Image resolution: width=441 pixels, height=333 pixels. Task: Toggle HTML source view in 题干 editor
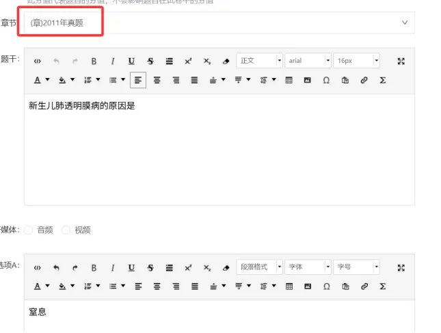[37, 61]
